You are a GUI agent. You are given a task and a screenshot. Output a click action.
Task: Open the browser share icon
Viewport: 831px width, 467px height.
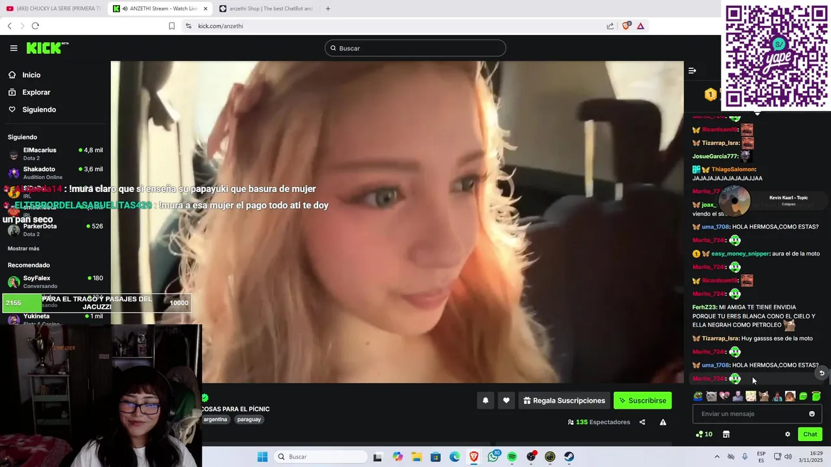click(610, 26)
